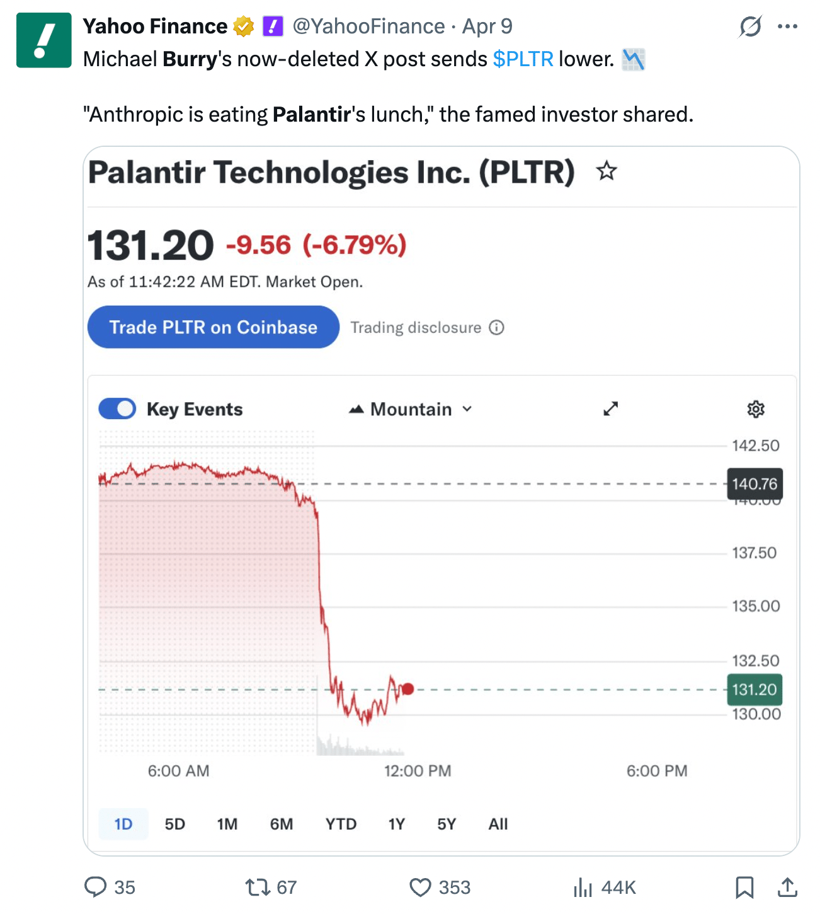Click the red current price chart marker
This screenshot has height=914, width=820.
pos(408,689)
